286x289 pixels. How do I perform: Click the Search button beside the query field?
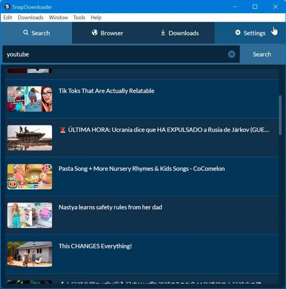[262, 54]
